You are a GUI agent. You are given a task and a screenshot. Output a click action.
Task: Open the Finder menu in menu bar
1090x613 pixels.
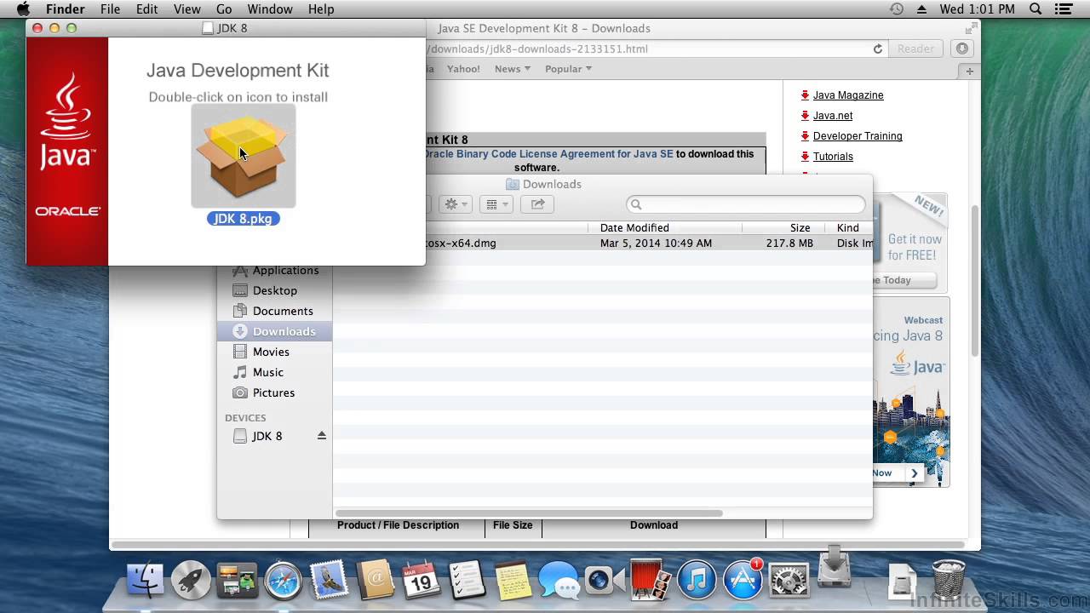click(65, 9)
